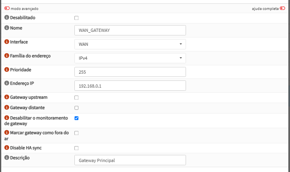Screen dimensions: 290x172
Task: Click the Desabilitado label text
Action: tap(22, 18)
